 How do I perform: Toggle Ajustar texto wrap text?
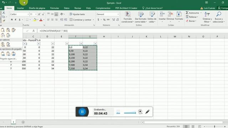(77, 14)
